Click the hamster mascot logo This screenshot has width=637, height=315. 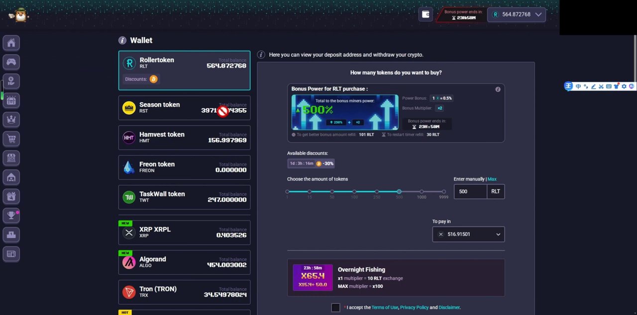[x=19, y=15]
